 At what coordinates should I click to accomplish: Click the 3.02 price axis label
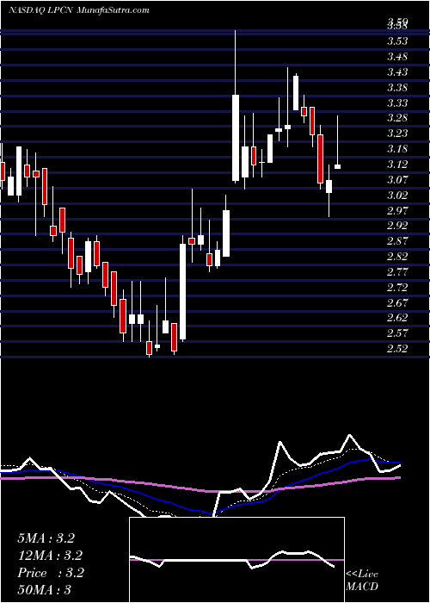tap(397, 195)
